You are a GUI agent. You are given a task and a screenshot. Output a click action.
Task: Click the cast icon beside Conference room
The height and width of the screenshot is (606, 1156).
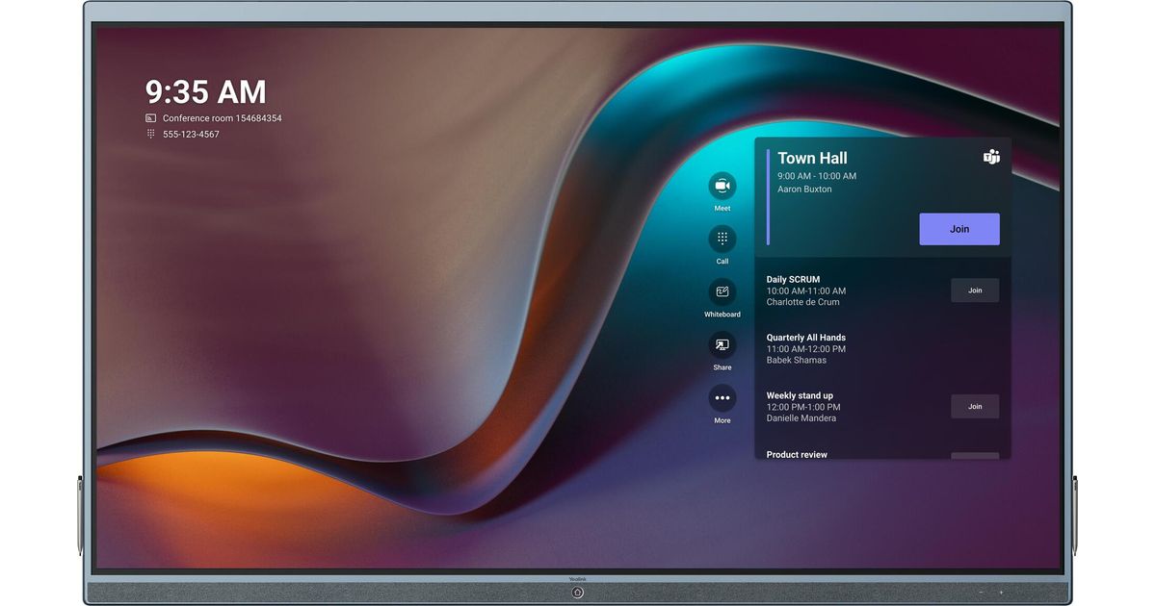(x=150, y=118)
